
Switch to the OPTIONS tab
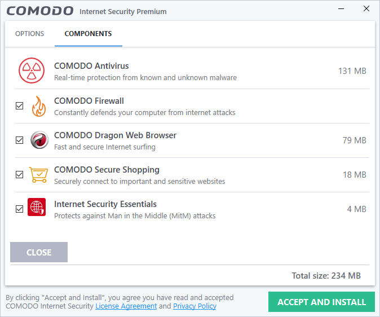tap(29, 33)
